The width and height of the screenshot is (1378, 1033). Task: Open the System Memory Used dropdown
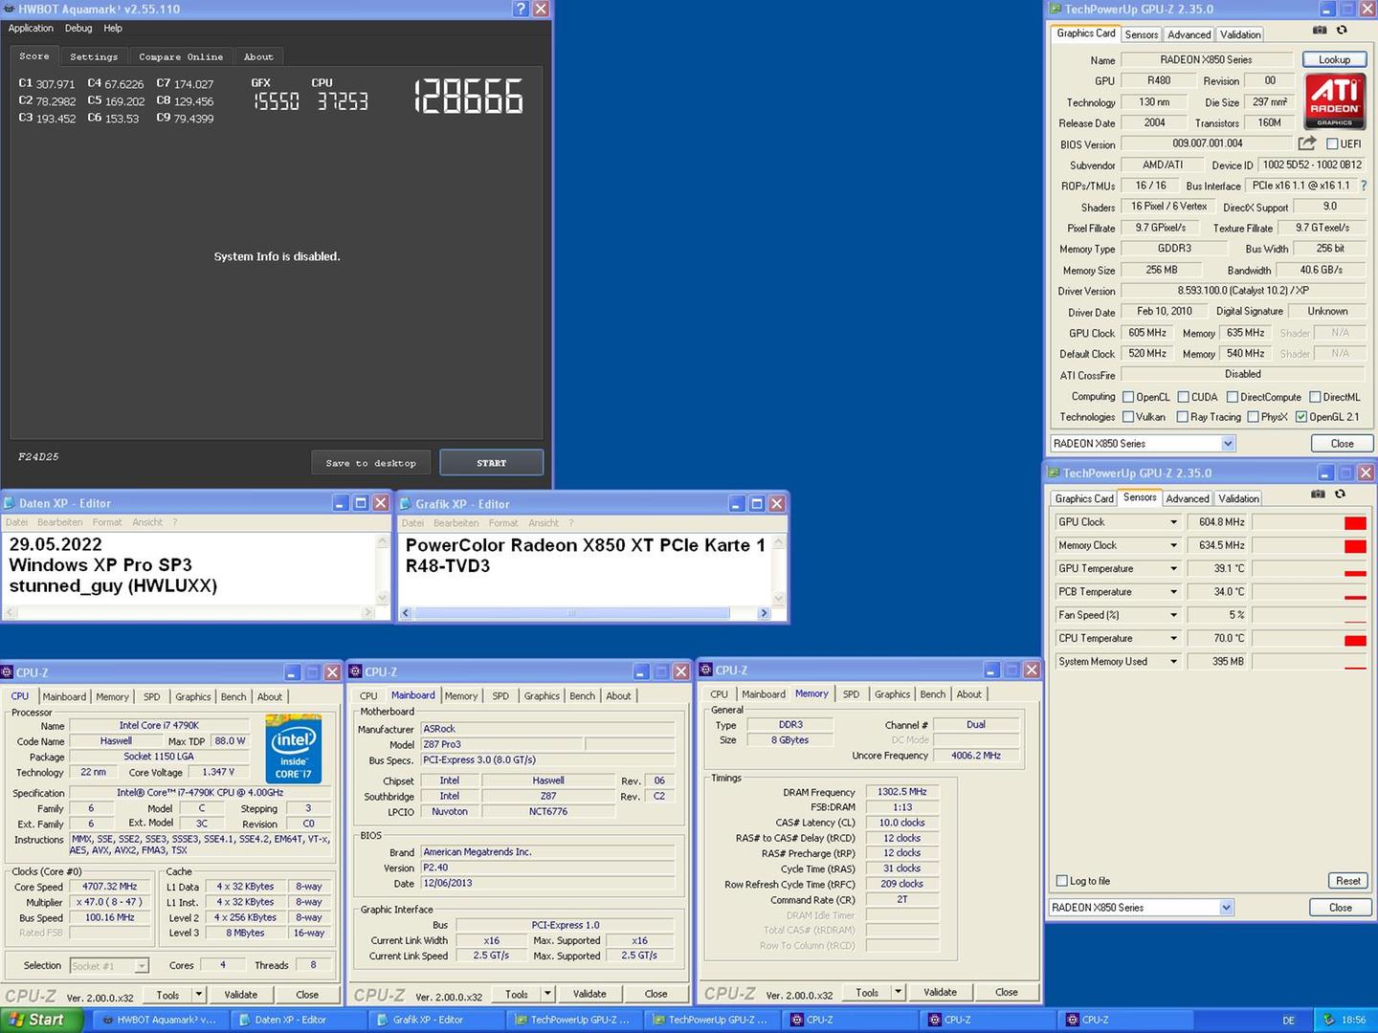[x=1173, y=662]
